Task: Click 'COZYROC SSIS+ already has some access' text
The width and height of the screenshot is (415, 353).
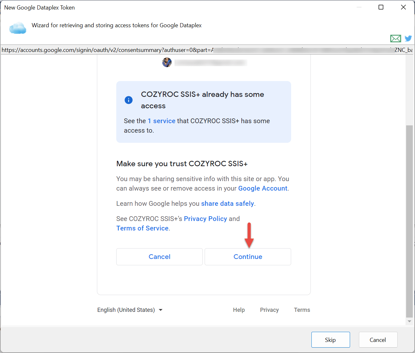Action: point(202,100)
